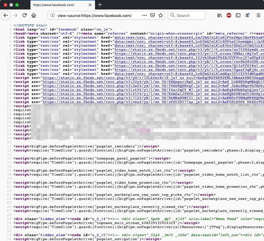Open the zFSU3DI77ay.js script link

point(153,102)
